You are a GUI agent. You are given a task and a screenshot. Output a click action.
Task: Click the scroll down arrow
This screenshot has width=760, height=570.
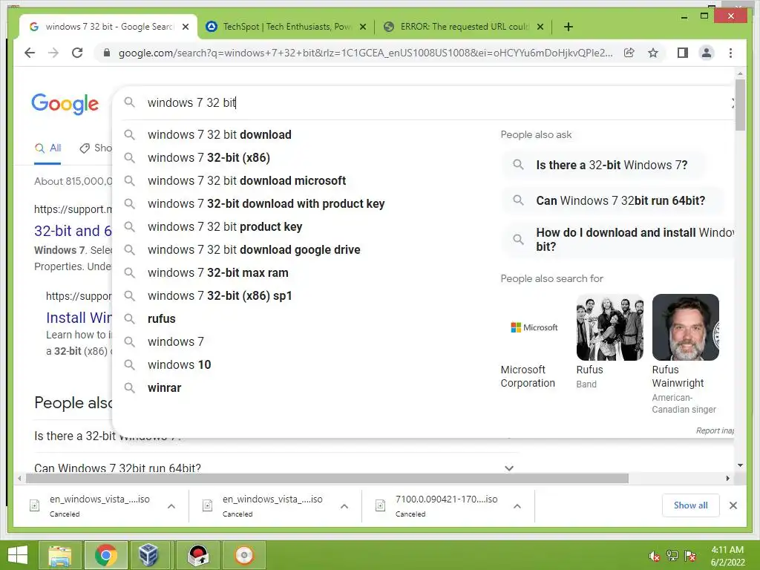pos(740,465)
